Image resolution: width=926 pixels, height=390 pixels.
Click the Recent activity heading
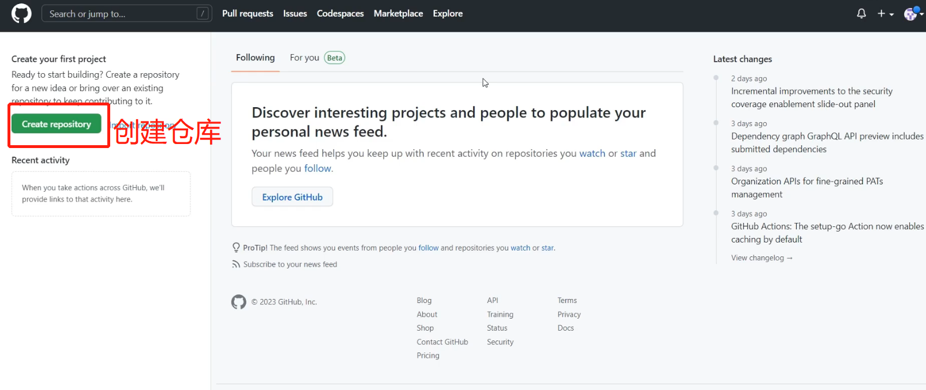pyautogui.click(x=40, y=160)
